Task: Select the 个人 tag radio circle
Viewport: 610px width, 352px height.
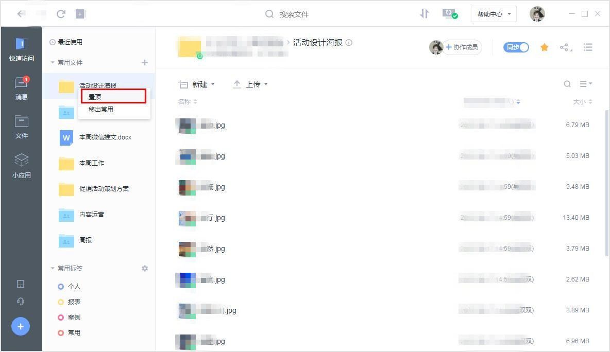Action: [x=61, y=287]
